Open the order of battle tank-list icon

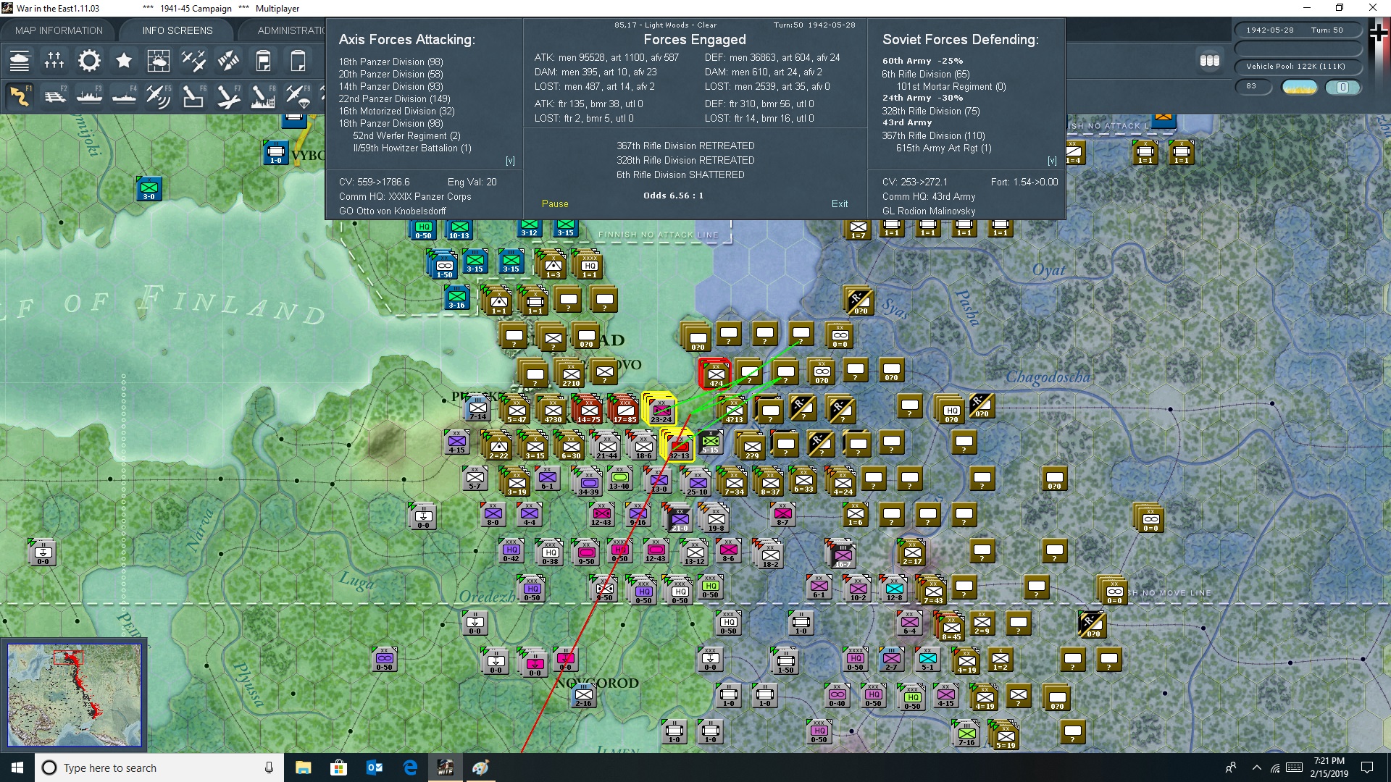[20, 61]
